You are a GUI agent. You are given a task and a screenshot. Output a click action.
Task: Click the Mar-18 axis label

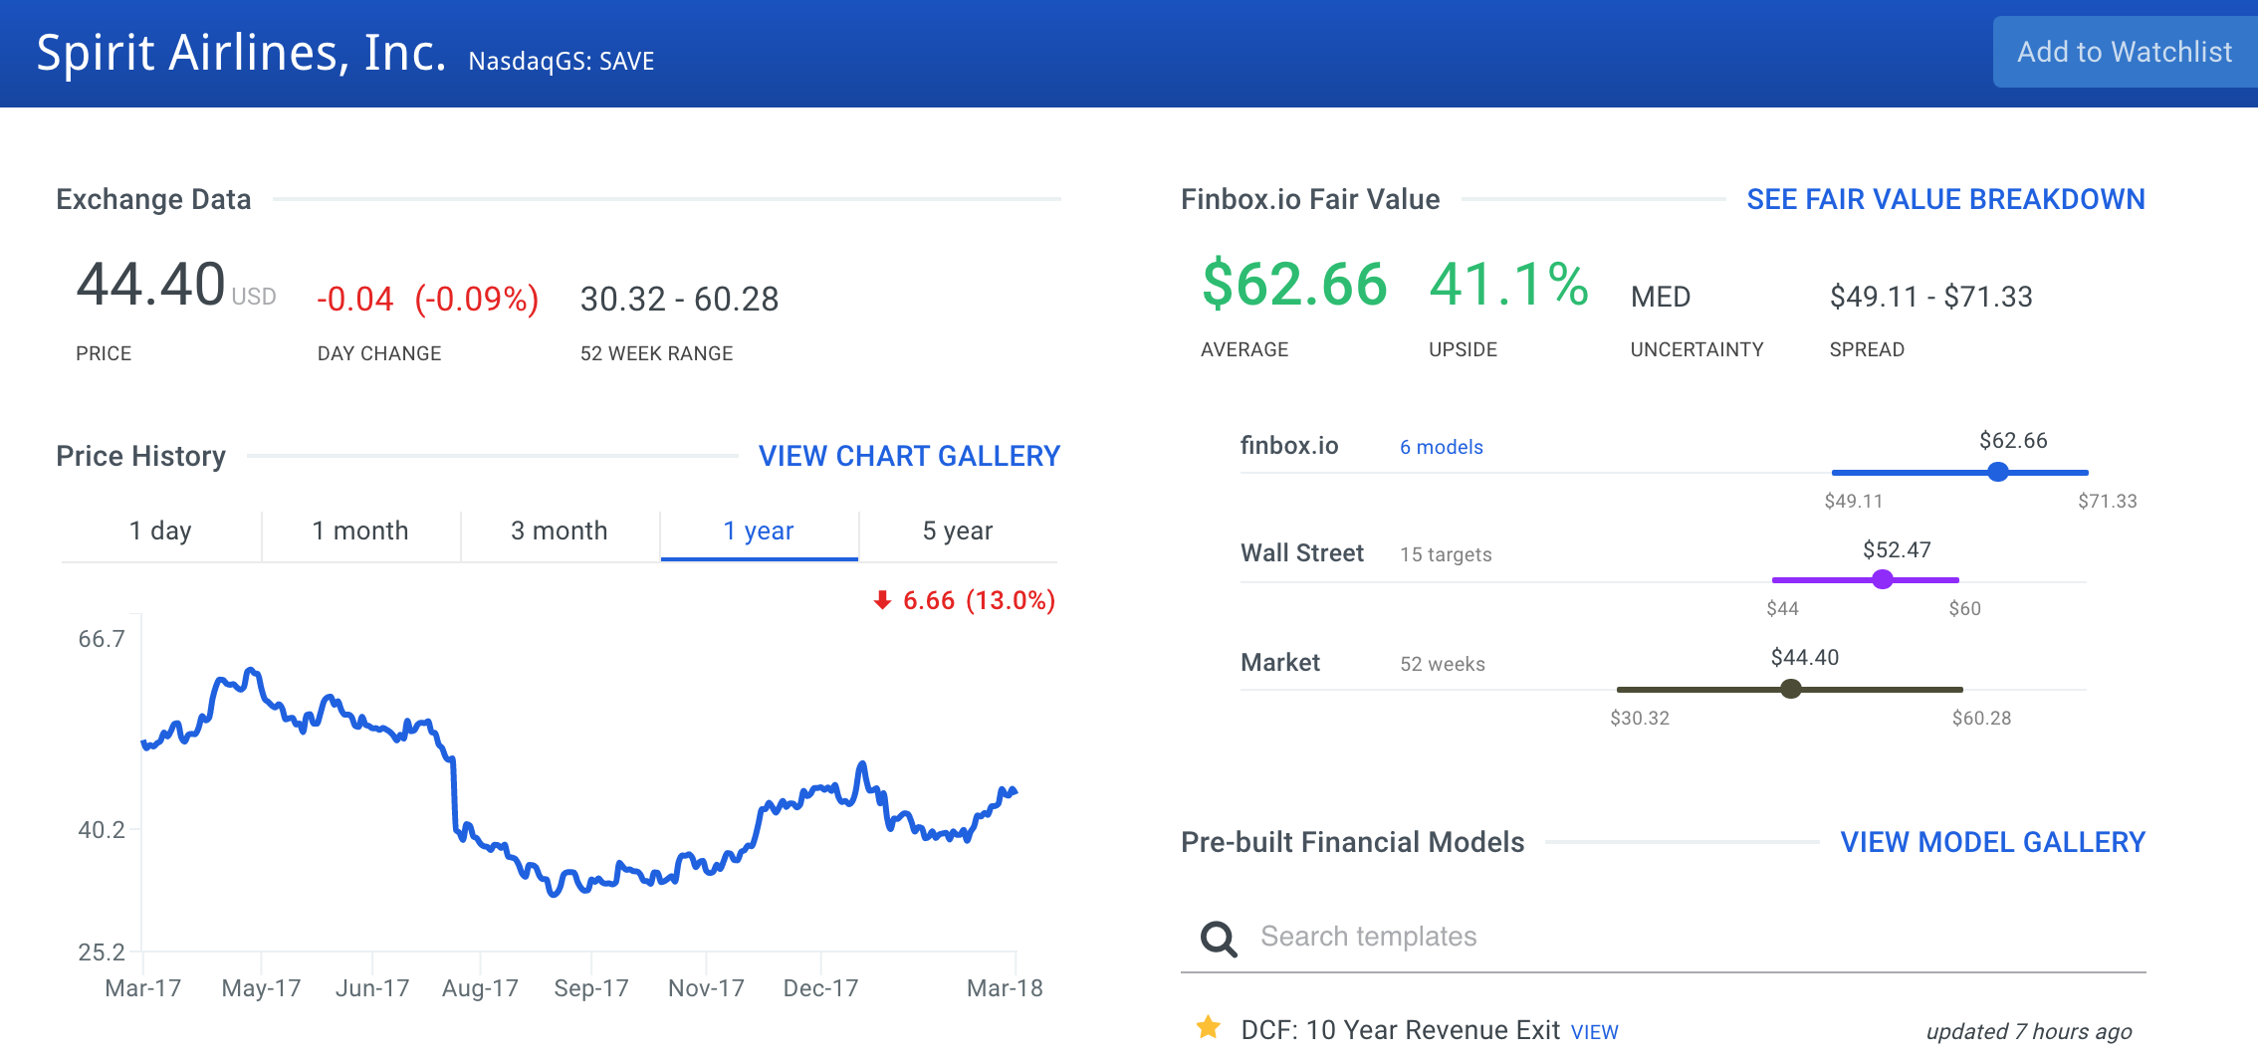click(x=1005, y=988)
